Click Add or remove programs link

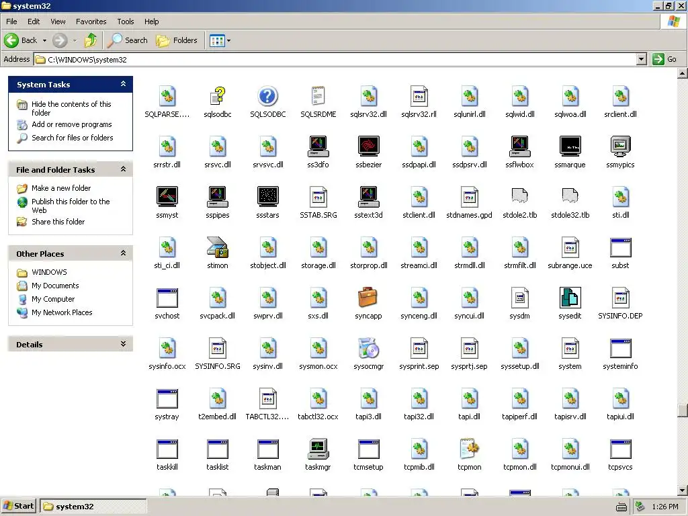[71, 124]
